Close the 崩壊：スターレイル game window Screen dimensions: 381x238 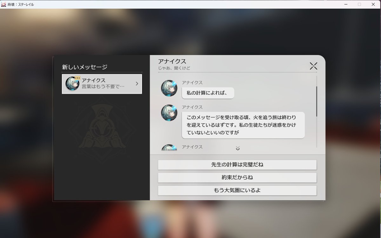[x=373, y=4]
